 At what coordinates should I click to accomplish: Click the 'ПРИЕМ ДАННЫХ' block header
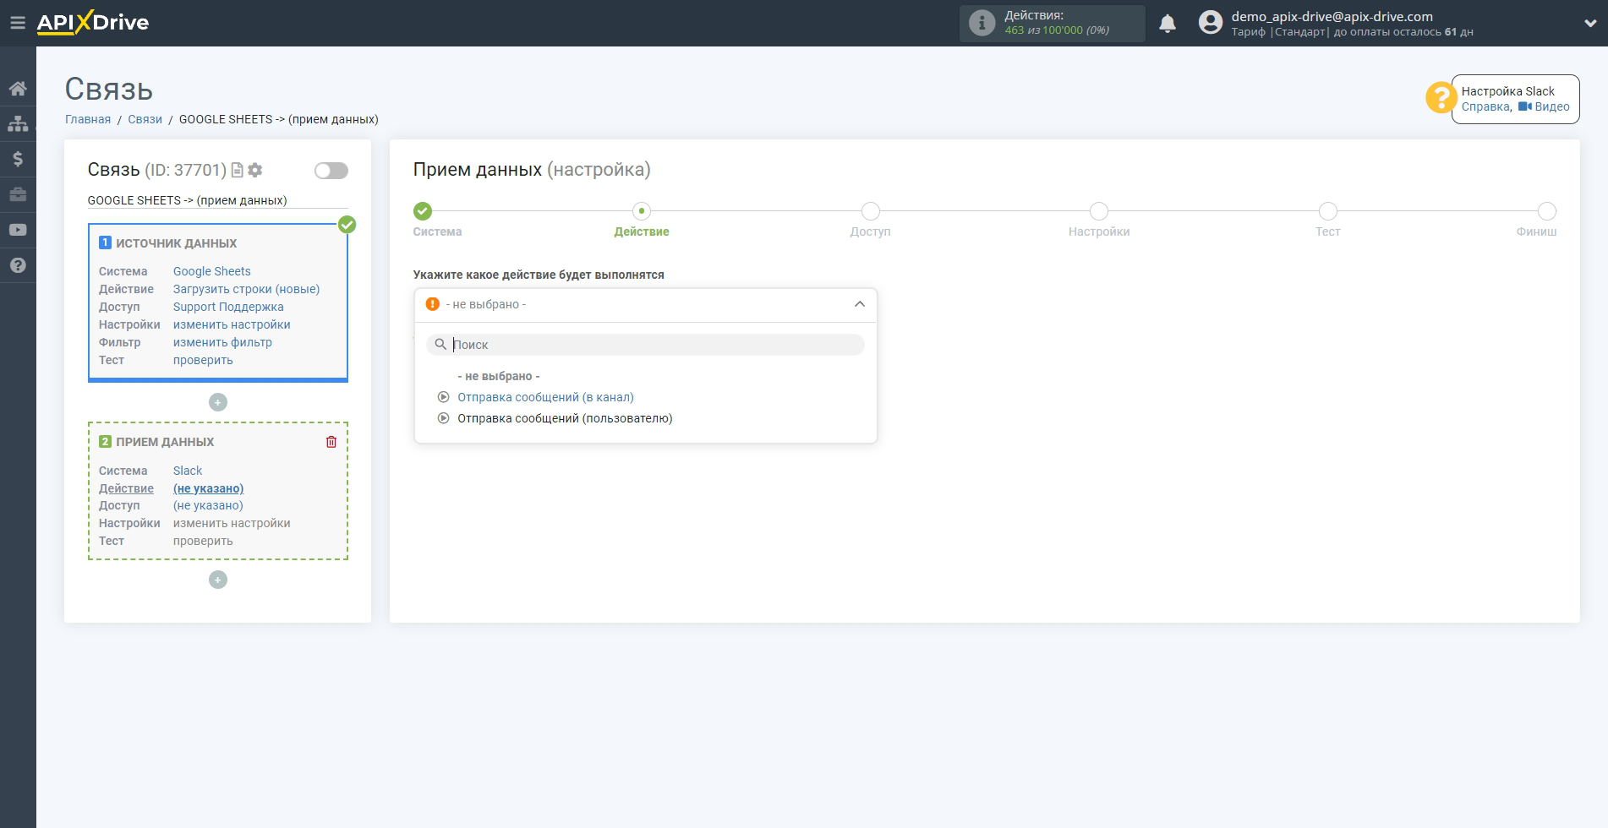(165, 442)
